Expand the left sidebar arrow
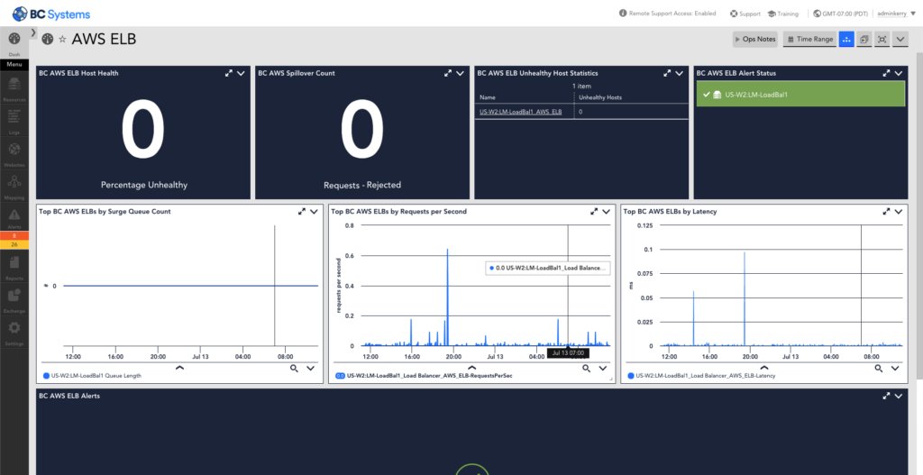The width and height of the screenshot is (923, 475). 33,32
